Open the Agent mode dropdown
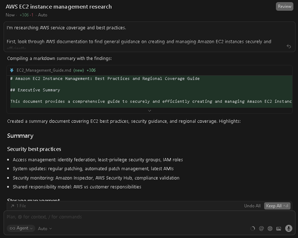Viewport: 298px width, 238px height. click(x=21, y=228)
